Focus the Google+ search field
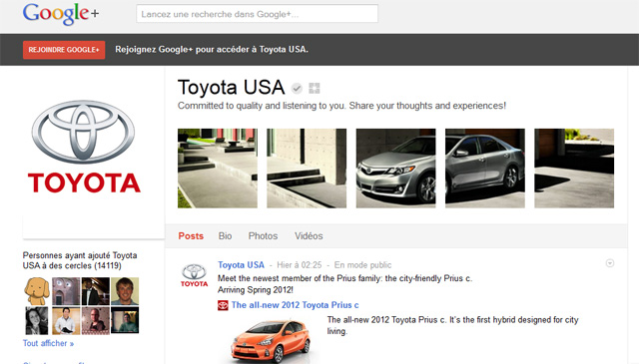Screen dimensions: 639x364 coord(257,13)
